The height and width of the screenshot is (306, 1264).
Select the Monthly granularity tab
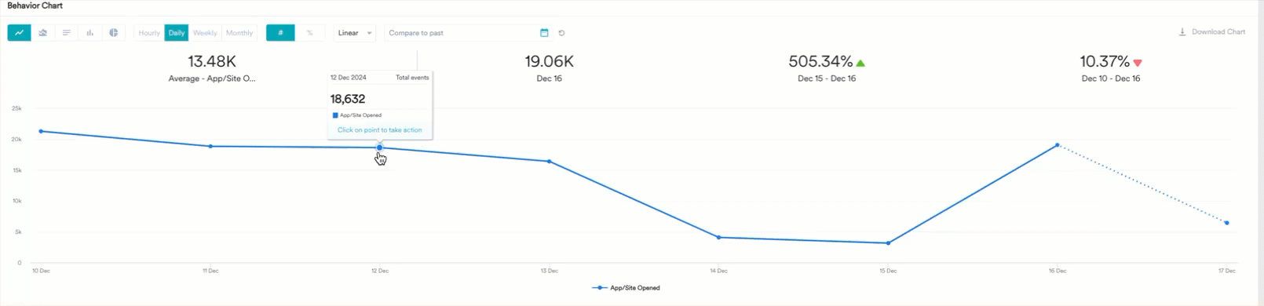pos(239,33)
